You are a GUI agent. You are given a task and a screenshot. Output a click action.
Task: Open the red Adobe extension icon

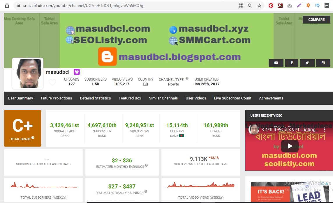click(280, 6)
